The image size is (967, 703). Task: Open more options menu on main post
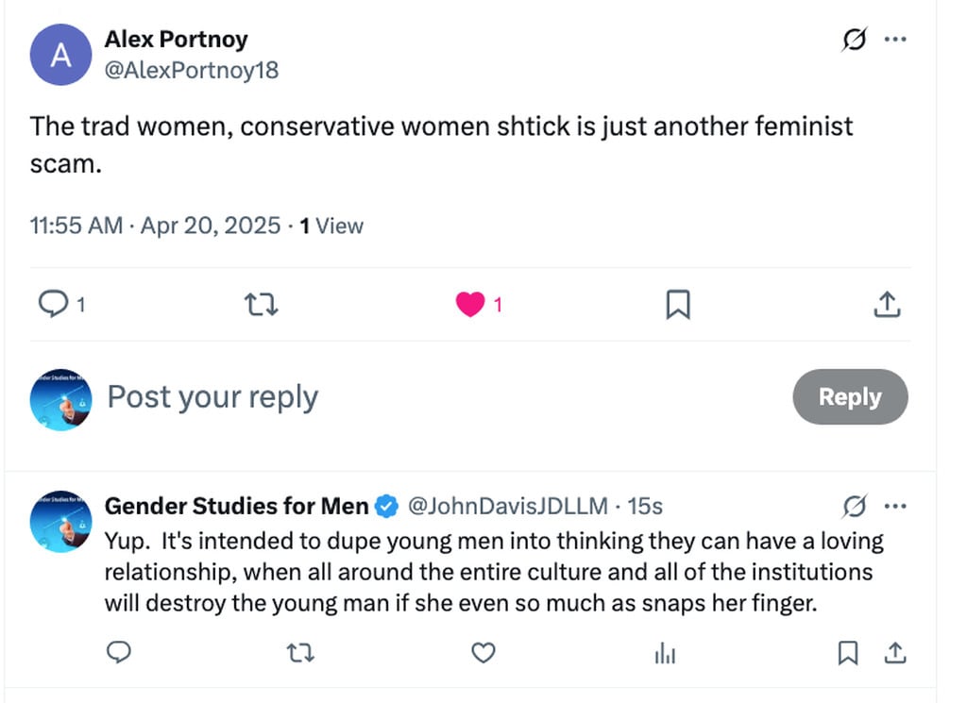coord(894,40)
